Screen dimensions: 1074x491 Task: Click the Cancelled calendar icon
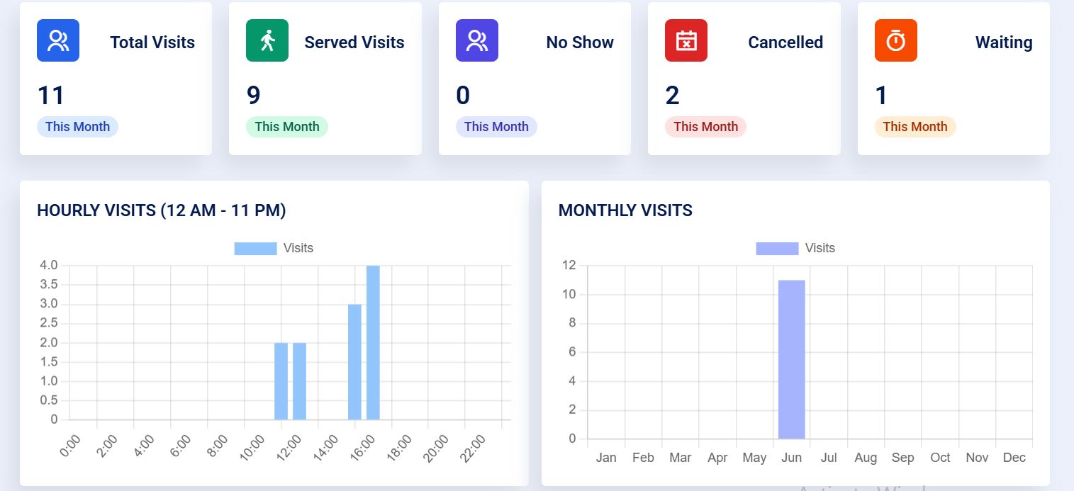coord(686,40)
